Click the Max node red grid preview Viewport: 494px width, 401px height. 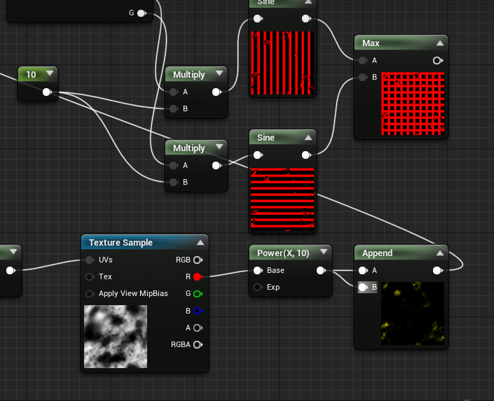[x=413, y=104]
